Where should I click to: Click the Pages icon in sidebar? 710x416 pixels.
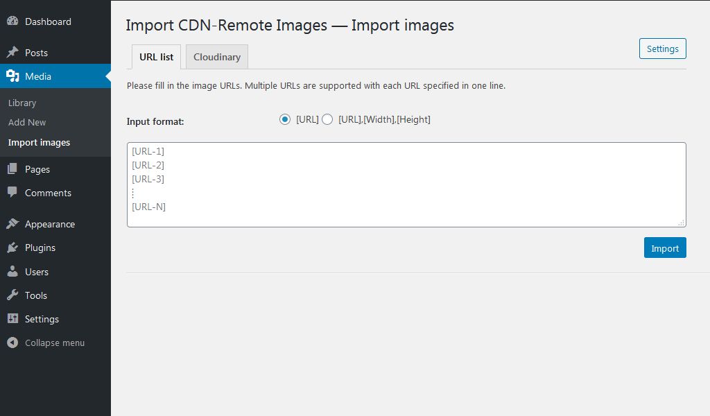point(12,169)
